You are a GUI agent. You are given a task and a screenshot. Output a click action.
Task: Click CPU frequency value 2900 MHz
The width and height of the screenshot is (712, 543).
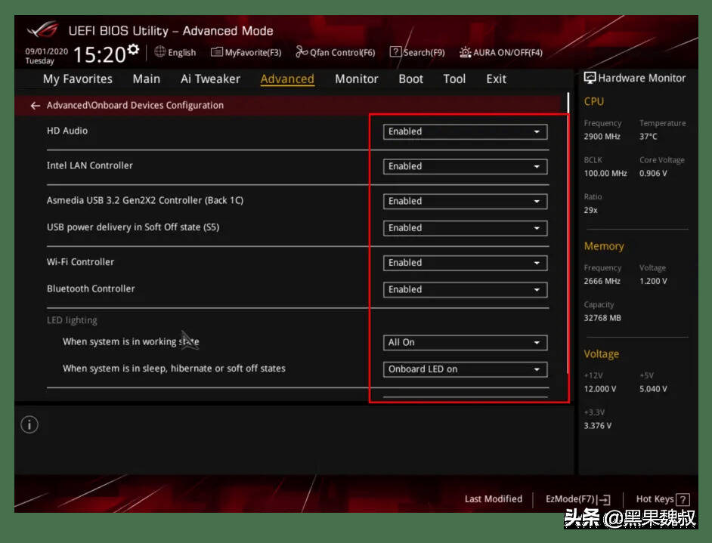point(602,137)
